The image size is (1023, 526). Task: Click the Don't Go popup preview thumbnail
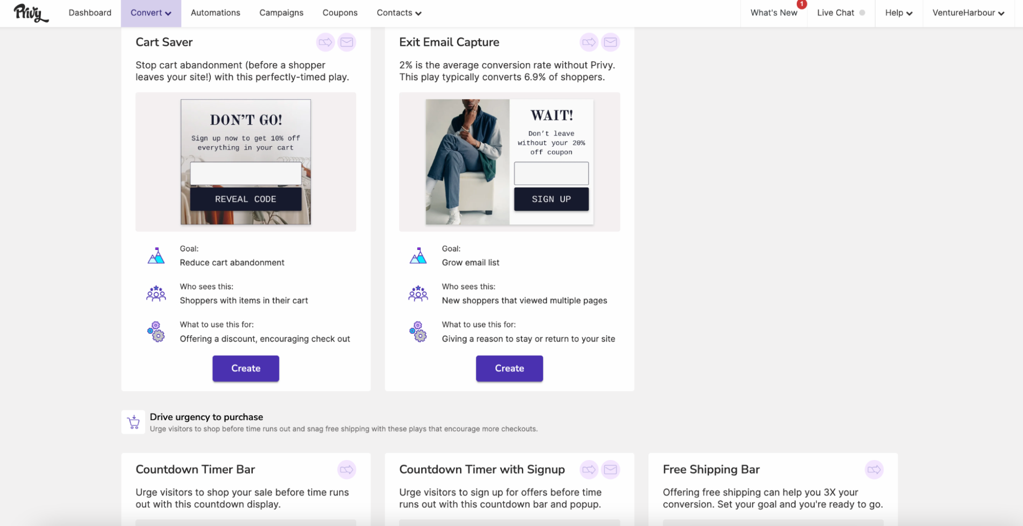pos(246,162)
